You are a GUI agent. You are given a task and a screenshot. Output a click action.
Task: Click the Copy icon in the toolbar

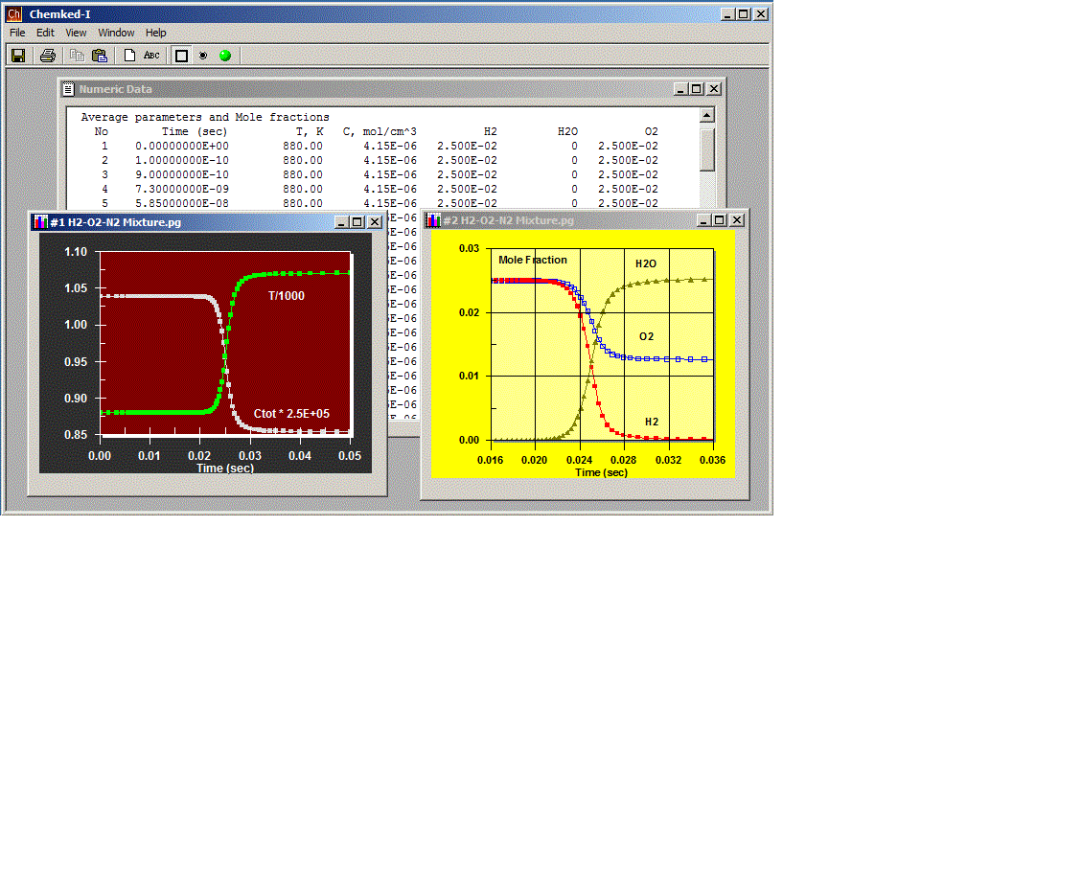point(77,56)
